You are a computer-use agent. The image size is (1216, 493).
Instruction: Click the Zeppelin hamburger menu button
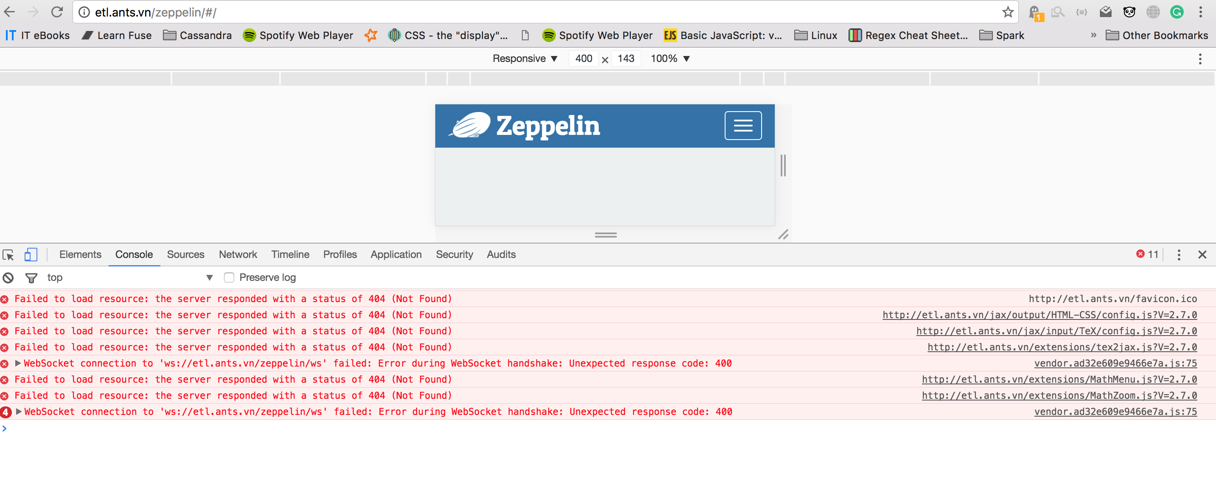pos(742,126)
